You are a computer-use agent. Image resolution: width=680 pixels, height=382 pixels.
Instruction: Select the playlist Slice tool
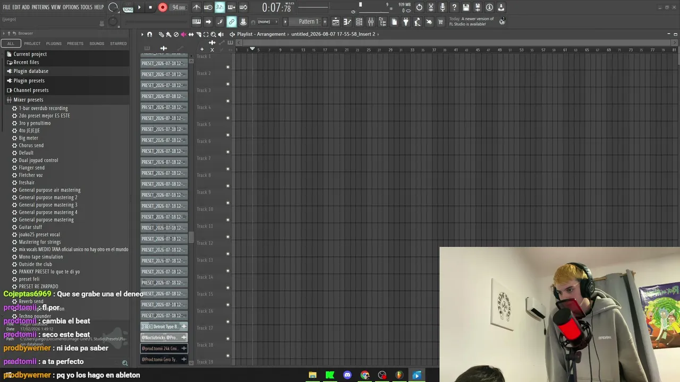[x=198, y=34]
